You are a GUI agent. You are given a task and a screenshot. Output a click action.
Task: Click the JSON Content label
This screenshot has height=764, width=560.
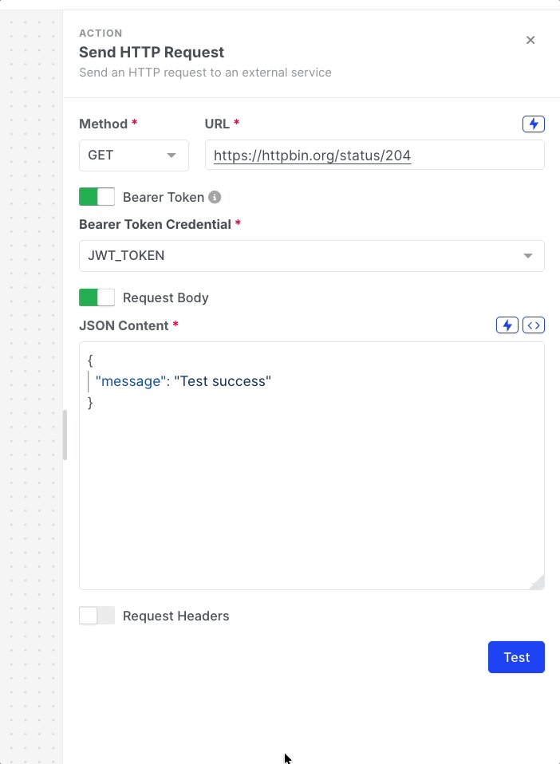pyautogui.click(x=124, y=325)
